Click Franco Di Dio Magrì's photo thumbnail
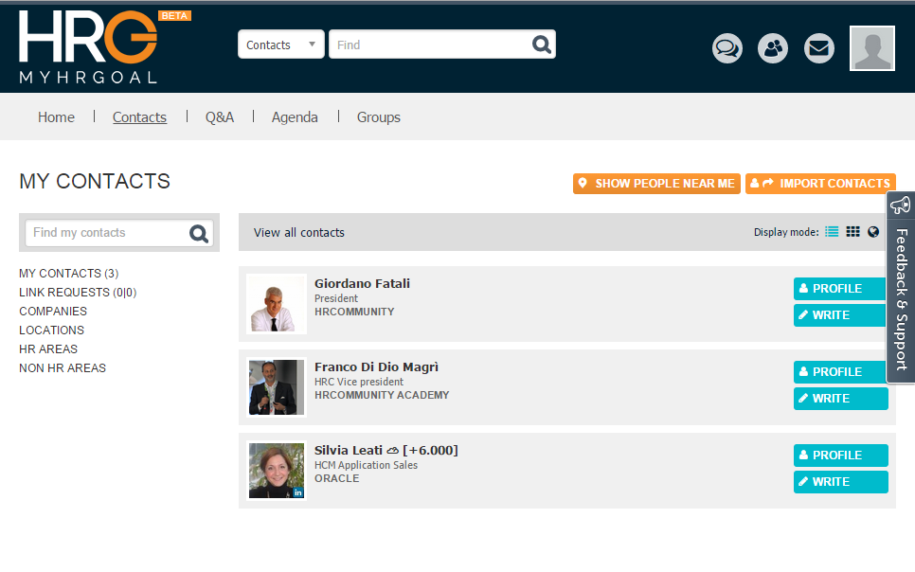The image size is (915, 572). pyautogui.click(x=277, y=387)
